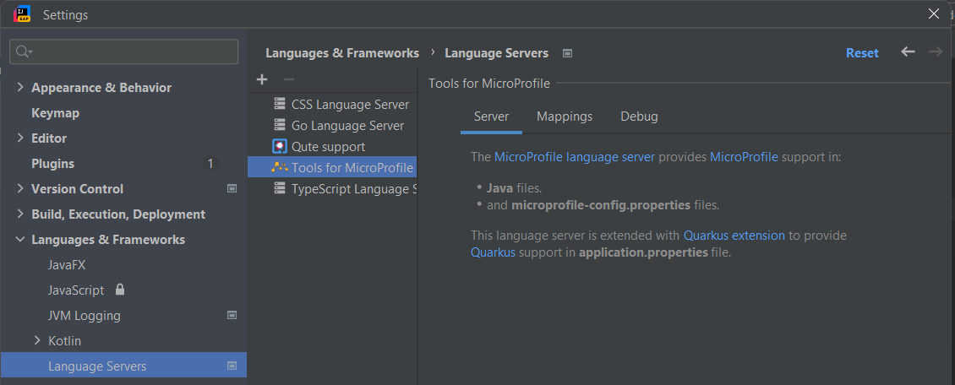This screenshot has height=385, width=955.
Task: Select TypeScript Language Server in list
Action: point(353,189)
